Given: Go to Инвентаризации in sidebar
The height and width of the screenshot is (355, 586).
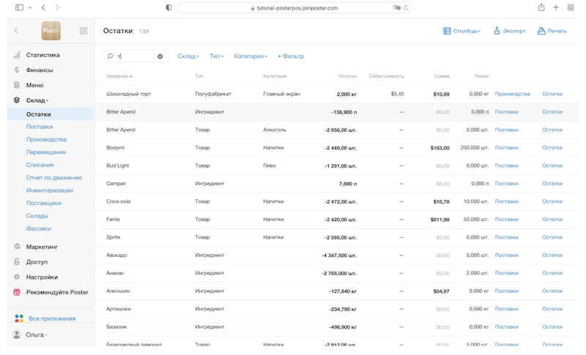Looking at the screenshot, I should (49, 190).
